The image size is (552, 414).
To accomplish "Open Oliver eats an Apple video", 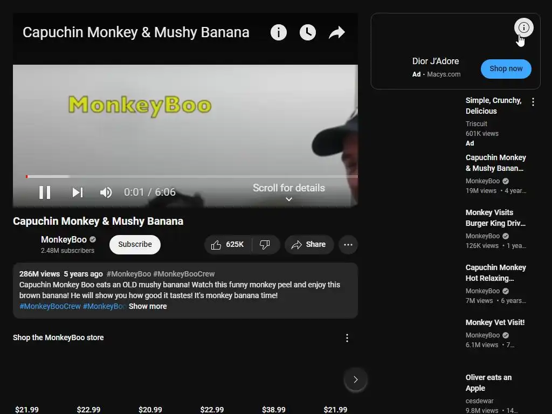I will tap(488, 383).
